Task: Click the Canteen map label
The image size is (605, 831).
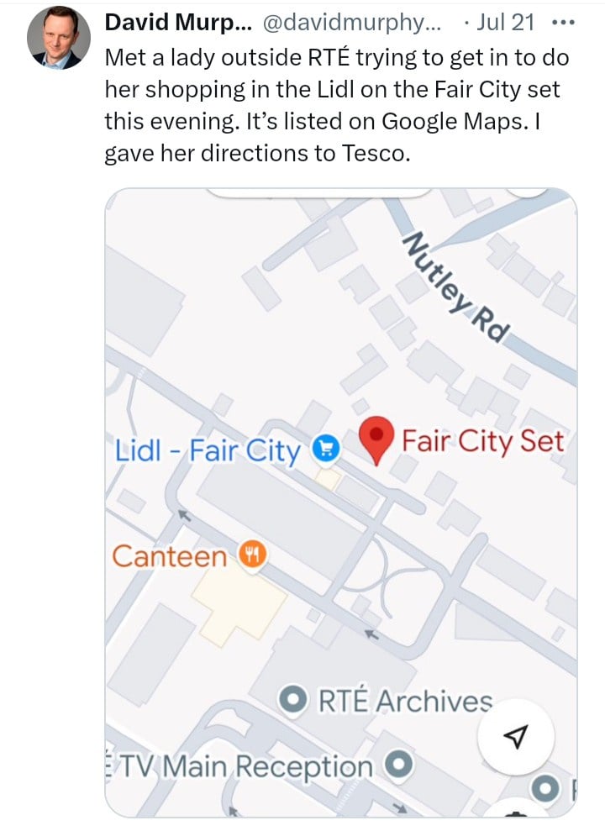Action: (x=170, y=556)
